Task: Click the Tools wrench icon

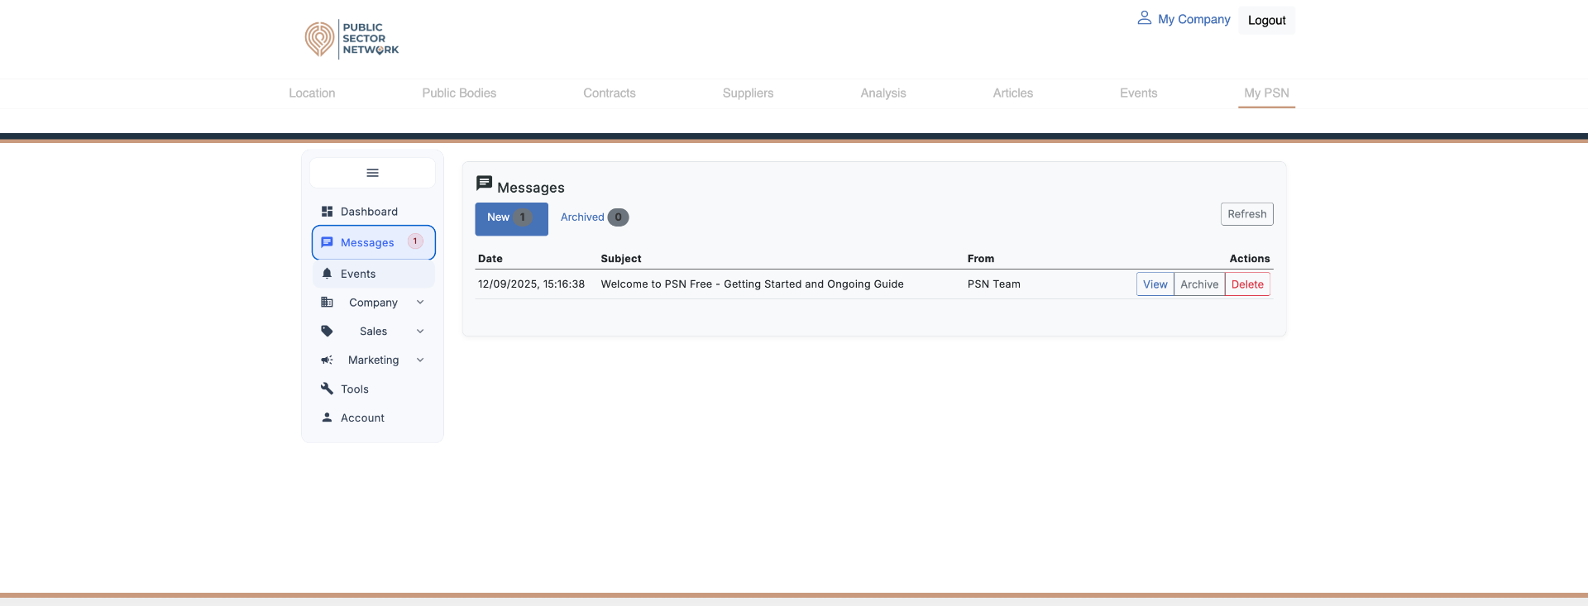Action: pos(327,389)
